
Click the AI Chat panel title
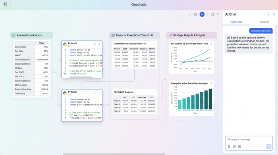pos(231,14)
